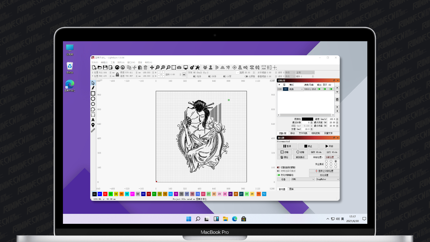
Task: Click the Paste clipboard icon
Action: coord(140,67)
